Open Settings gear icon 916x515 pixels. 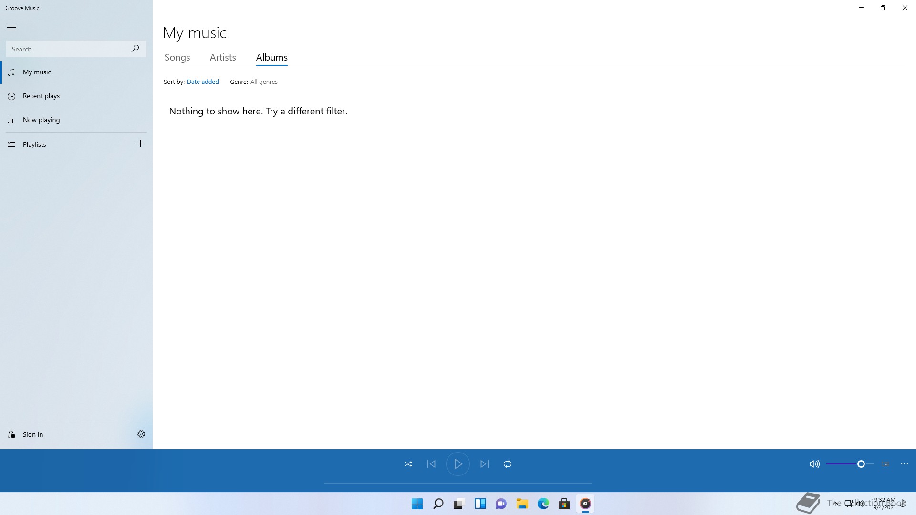pos(141,434)
